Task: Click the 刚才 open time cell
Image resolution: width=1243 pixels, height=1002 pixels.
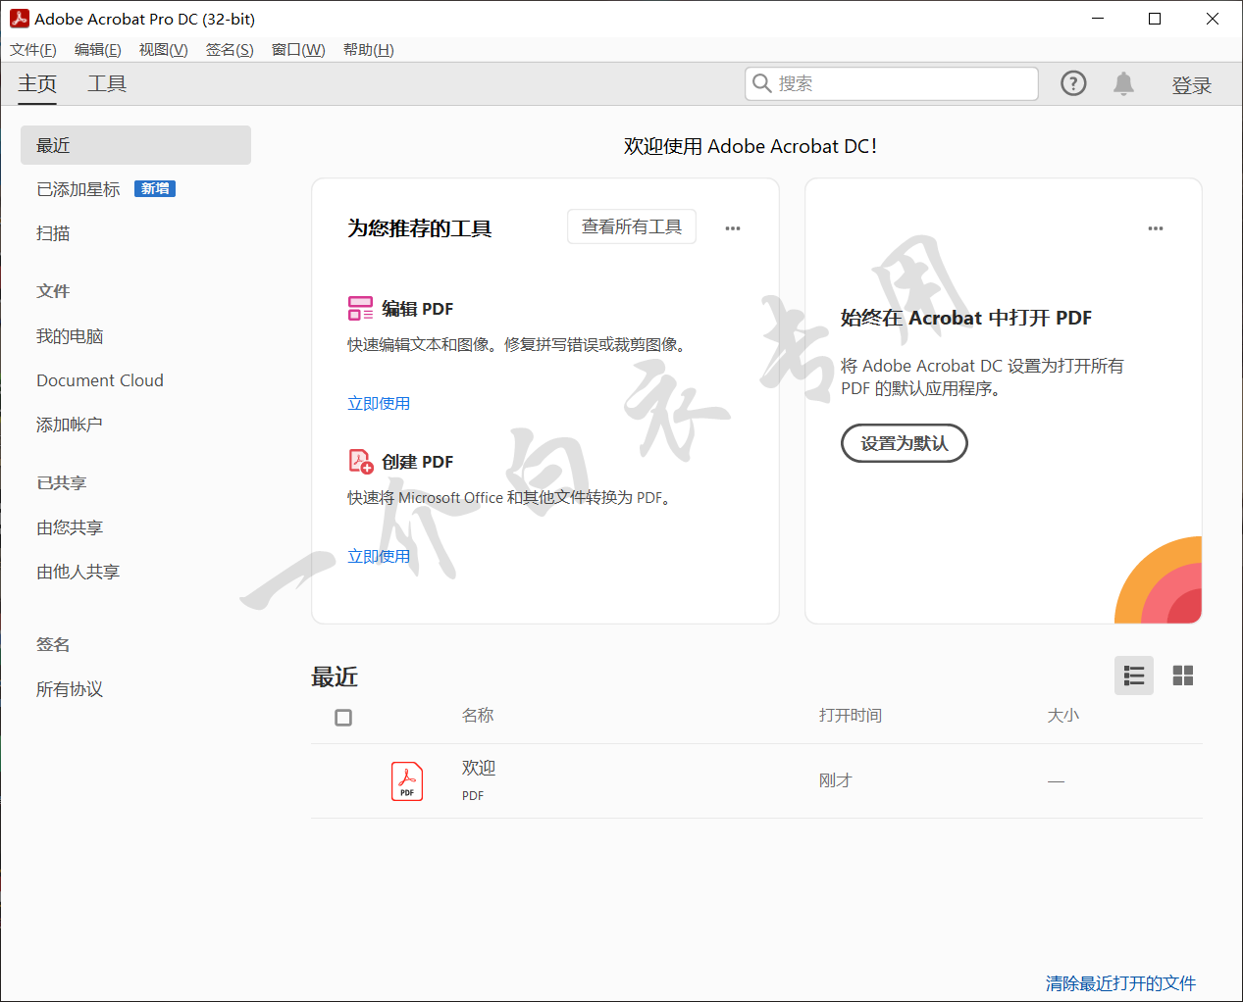Action: [x=836, y=780]
